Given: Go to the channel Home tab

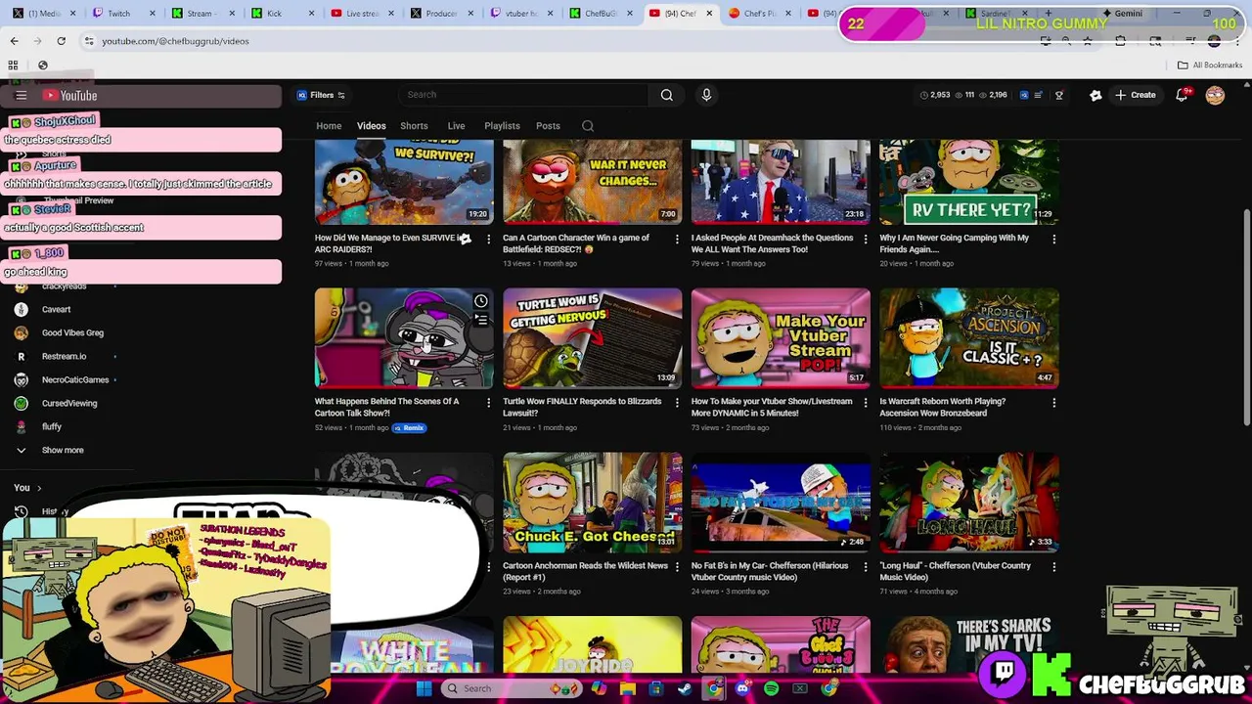Looking at the screenshot, I should (329, 126).
